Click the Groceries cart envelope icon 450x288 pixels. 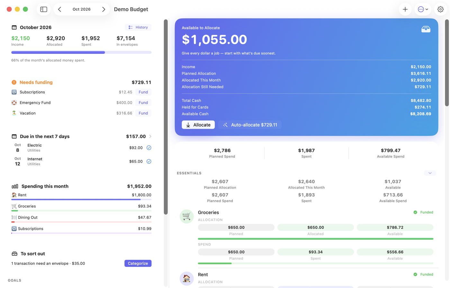coord(186,216)
